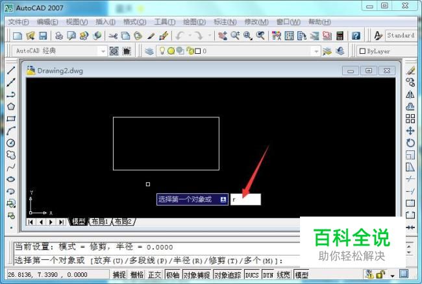This screenshot has height=284, width=422.
Task: Select the Polyline tool
Action: (11, 95)
